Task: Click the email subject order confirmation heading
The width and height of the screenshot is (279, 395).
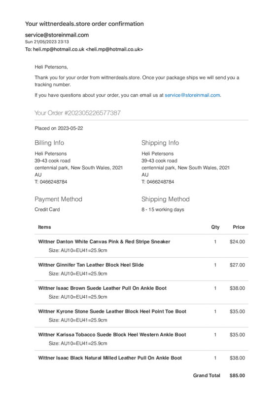Action: pyautogui.click(x=84, y=24)
